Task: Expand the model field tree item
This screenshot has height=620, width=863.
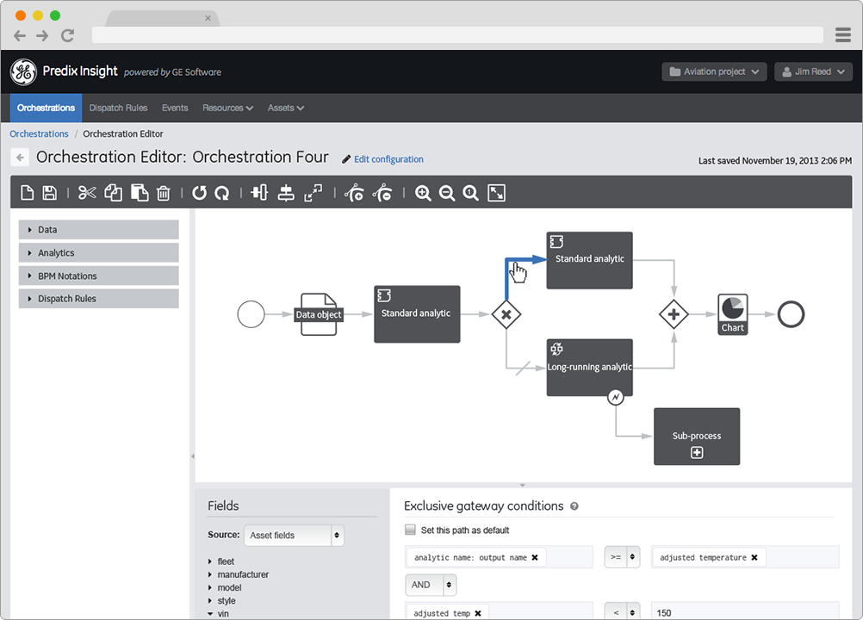Action: [x=210, y=588]
